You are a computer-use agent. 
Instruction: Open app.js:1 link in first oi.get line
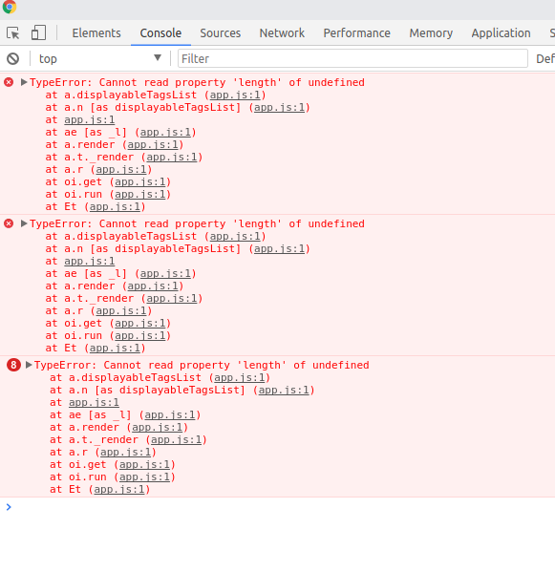tap(140, 181)
